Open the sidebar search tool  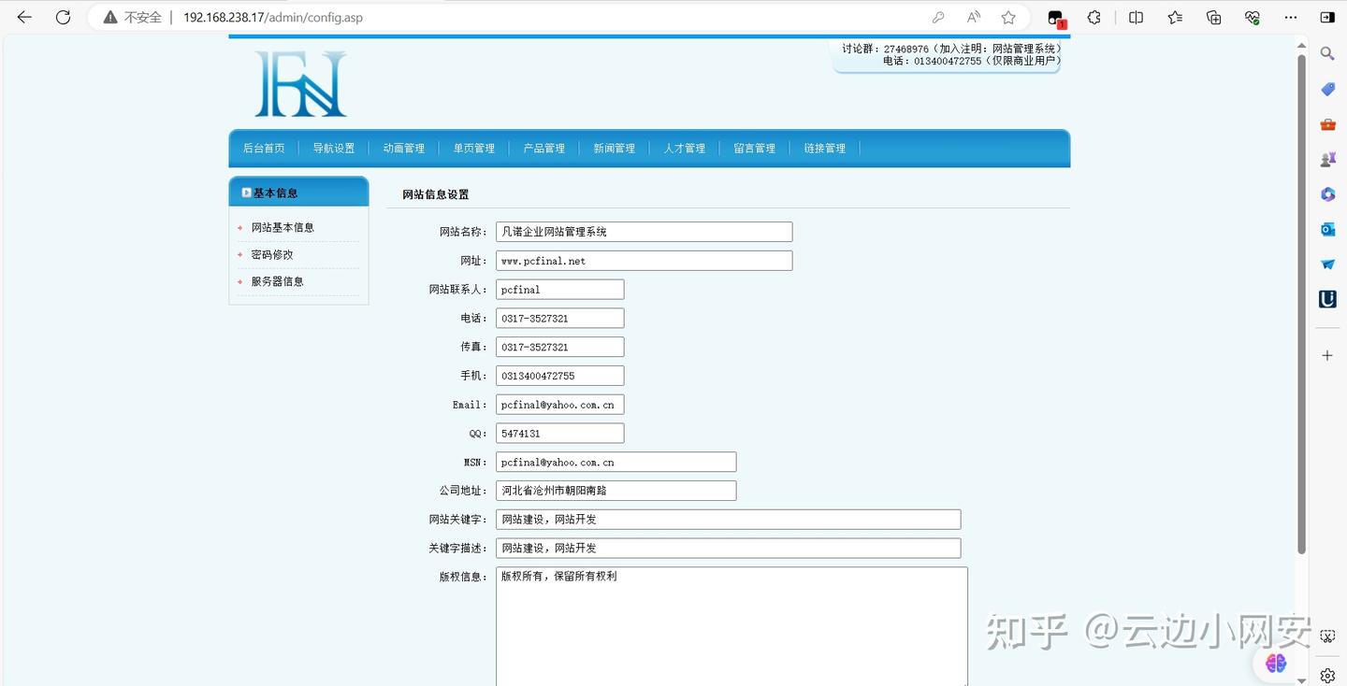[1326, 53]
